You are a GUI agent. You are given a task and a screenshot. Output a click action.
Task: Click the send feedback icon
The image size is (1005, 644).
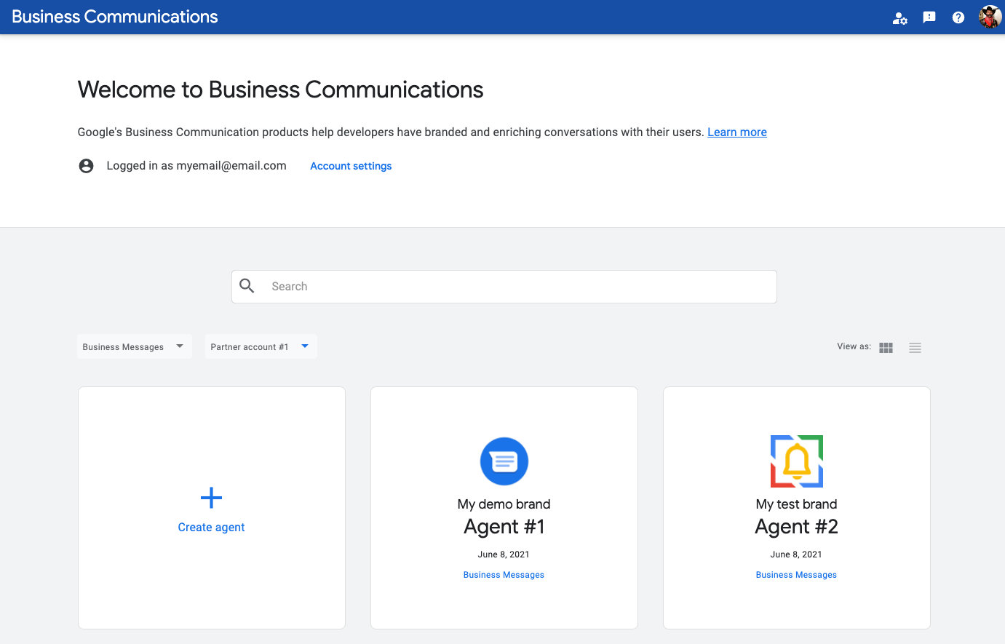point(929,17)
